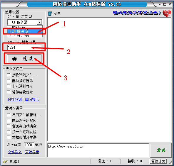Click the red heart logo icon
174x166 pixels.
point(167,13)
